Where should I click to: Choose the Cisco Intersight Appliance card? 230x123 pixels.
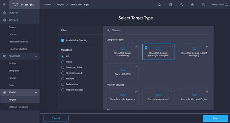123,97
